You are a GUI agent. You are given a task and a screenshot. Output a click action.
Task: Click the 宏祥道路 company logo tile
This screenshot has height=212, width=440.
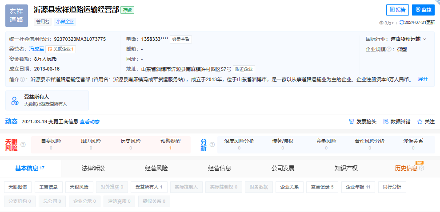[16, 16]
